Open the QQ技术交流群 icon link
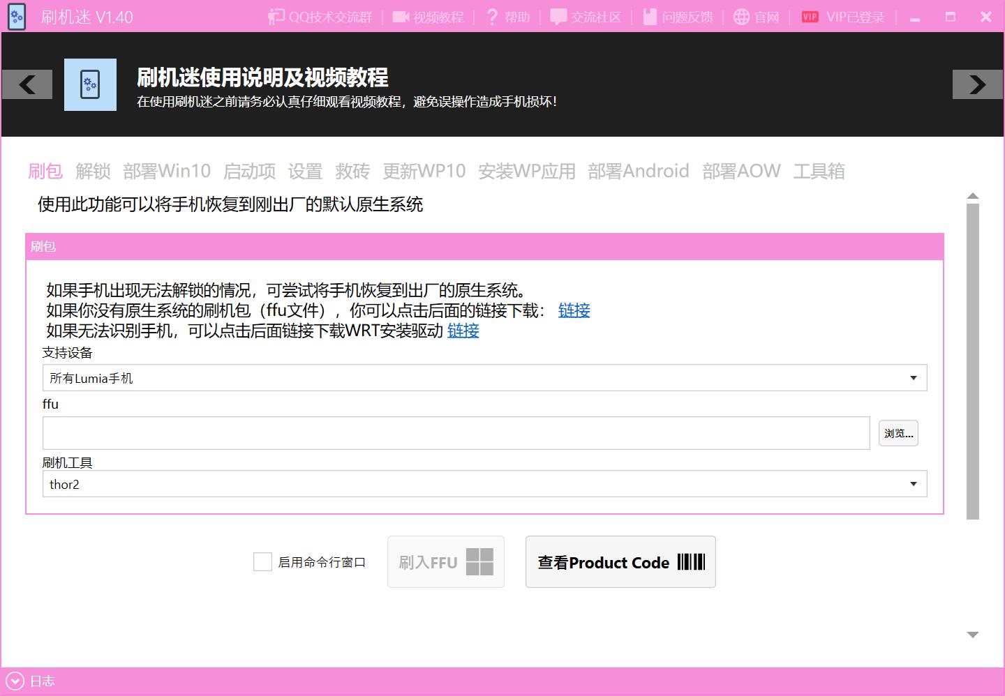This screenshot has width=1005, height=696. [277, 17]
